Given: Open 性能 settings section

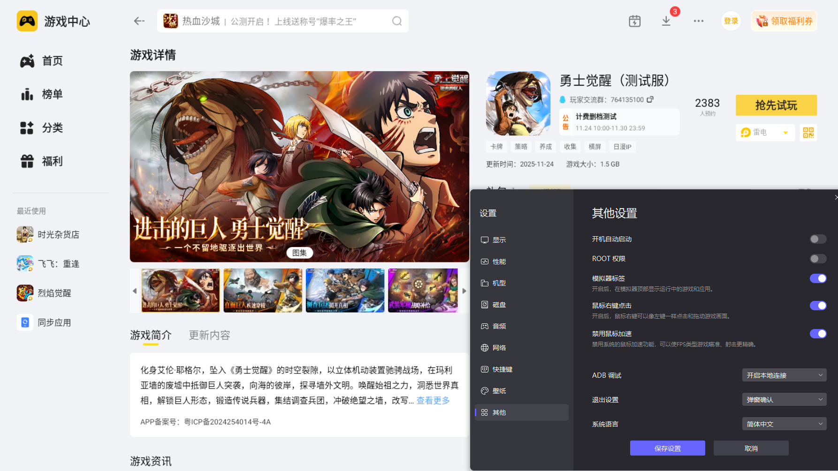Looking at the screenshot, I should (522, 262).
